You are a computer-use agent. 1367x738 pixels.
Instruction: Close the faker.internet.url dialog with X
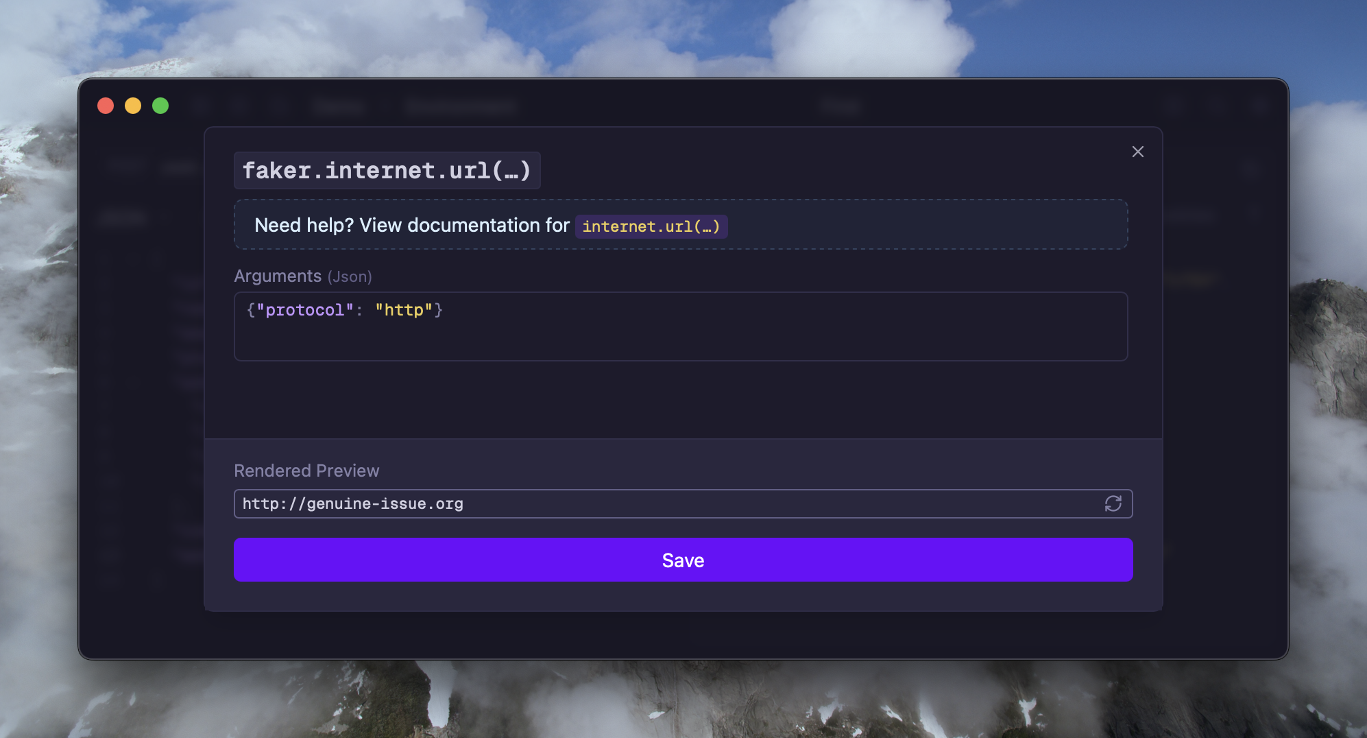(x=1137, y=152)
